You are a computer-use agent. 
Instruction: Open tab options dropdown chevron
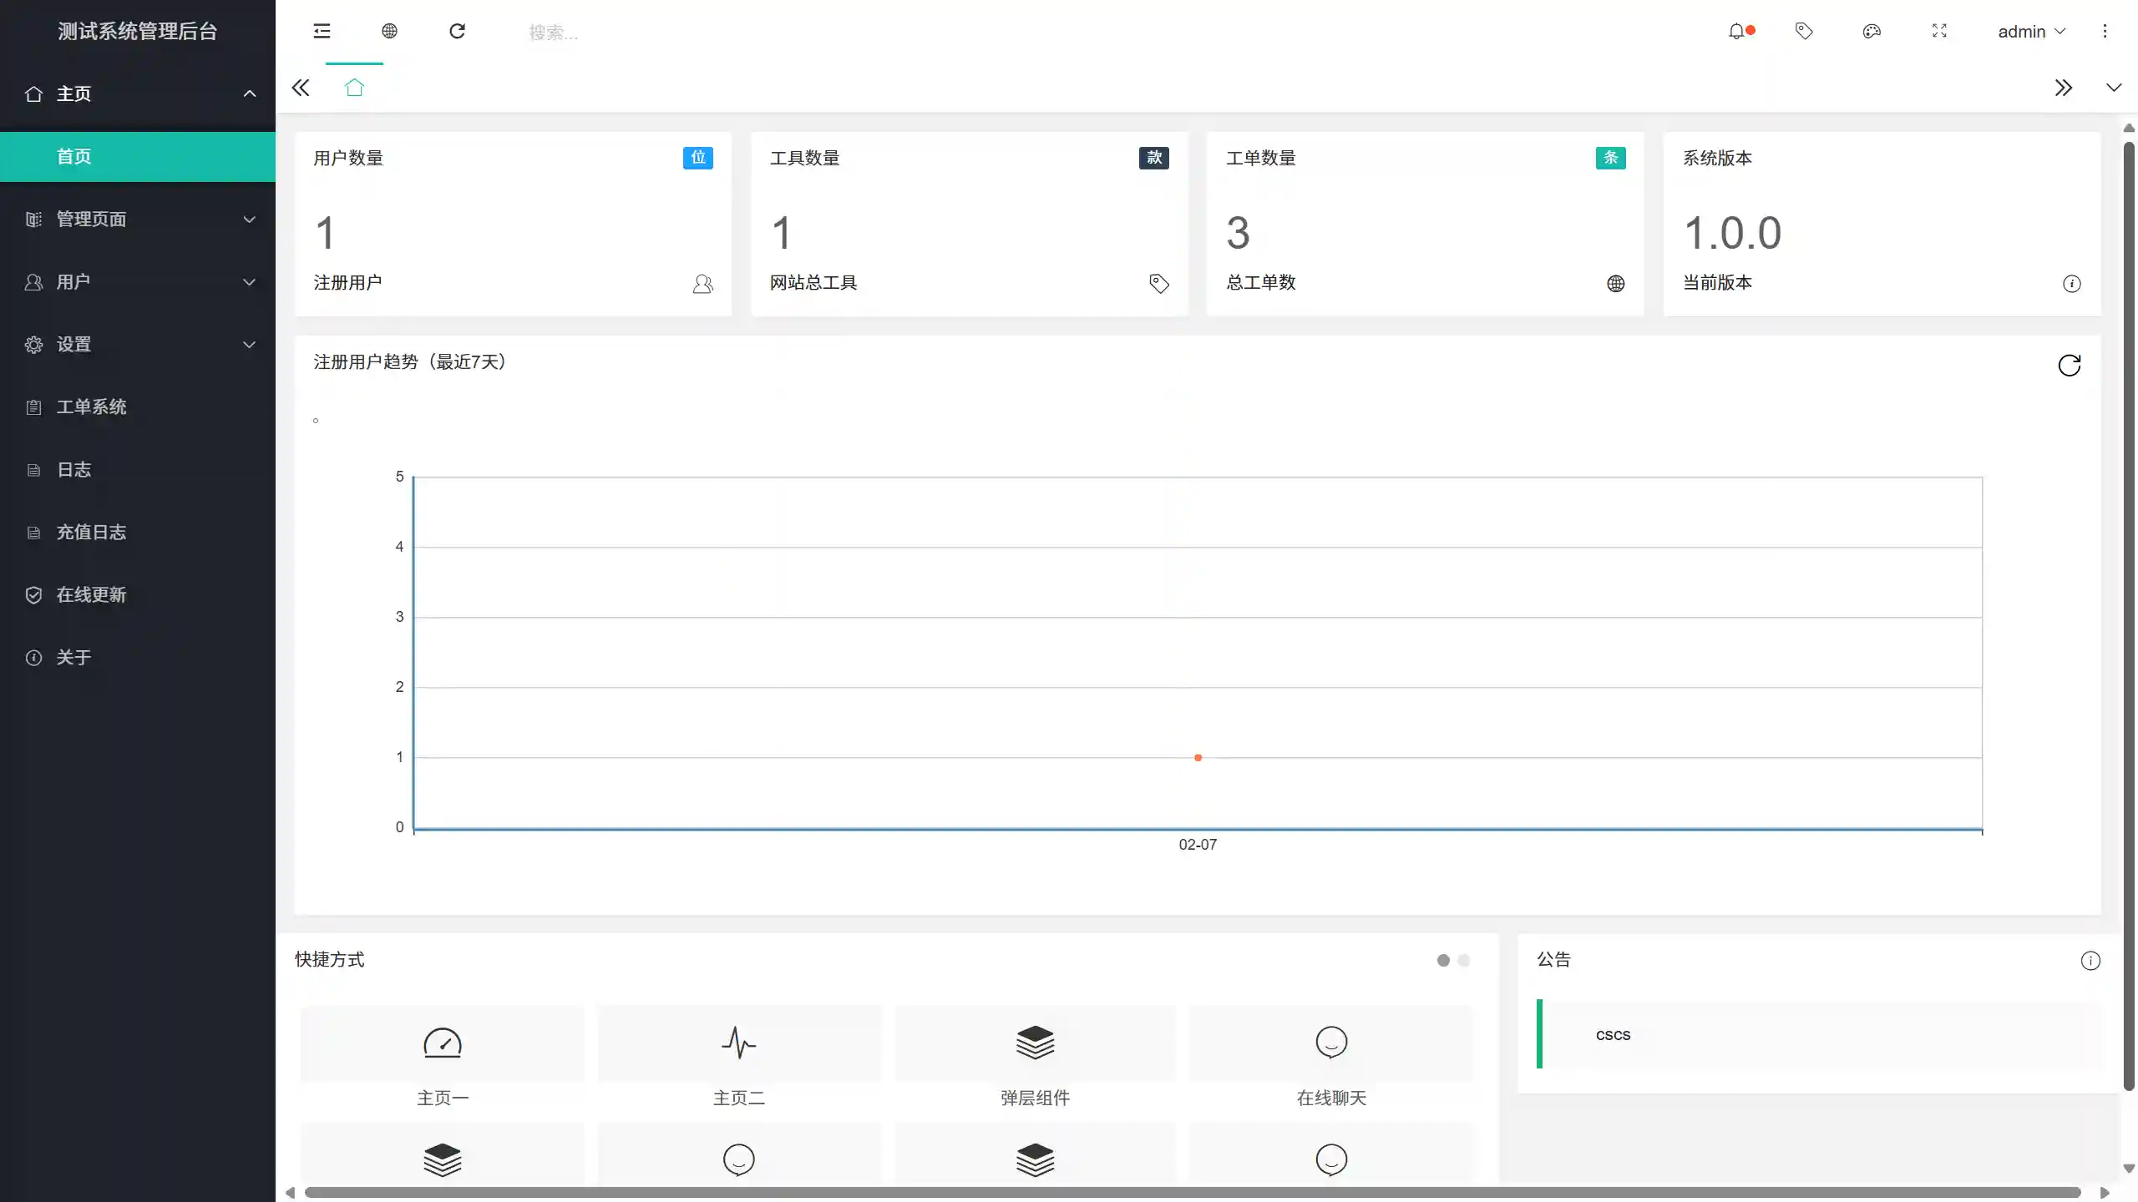pos(2114,88)
